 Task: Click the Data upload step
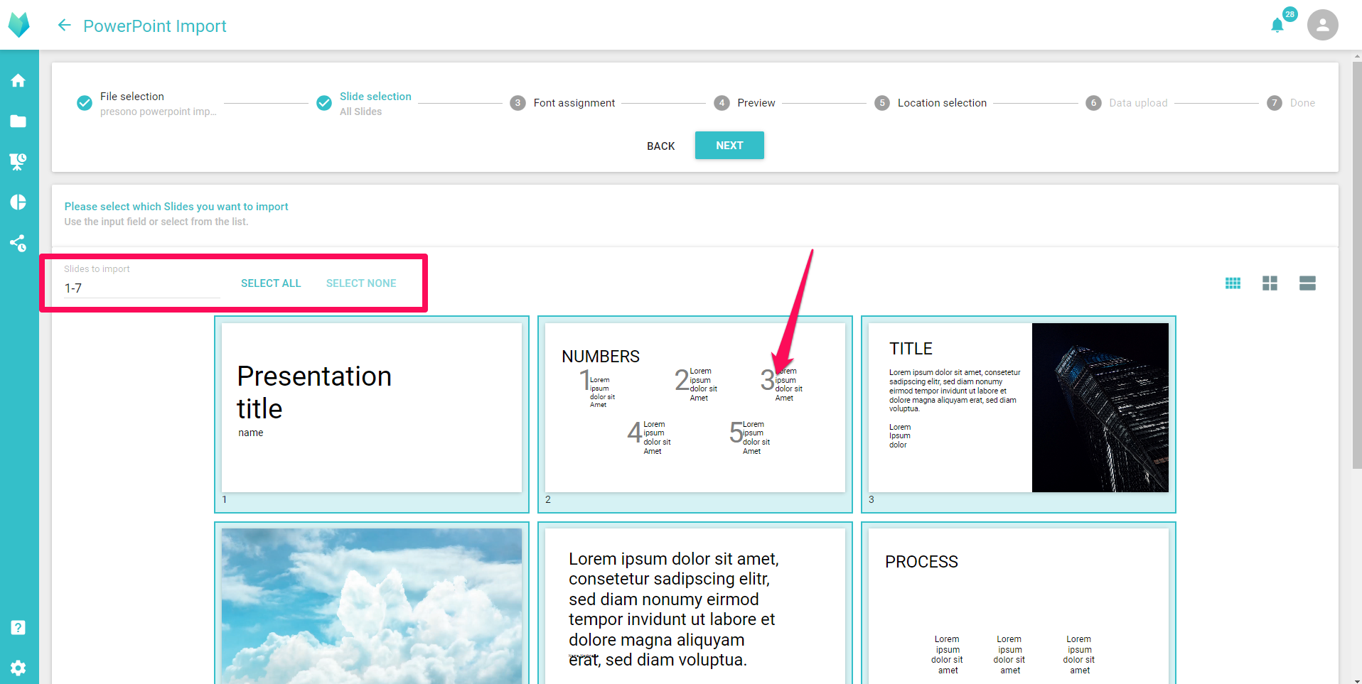click(x=1127, y=103)
